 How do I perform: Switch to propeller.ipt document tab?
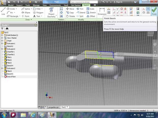54,107
